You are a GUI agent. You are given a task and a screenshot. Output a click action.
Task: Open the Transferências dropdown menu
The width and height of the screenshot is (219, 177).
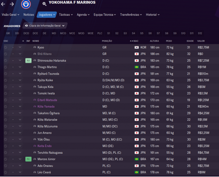[x=131, y=14]
